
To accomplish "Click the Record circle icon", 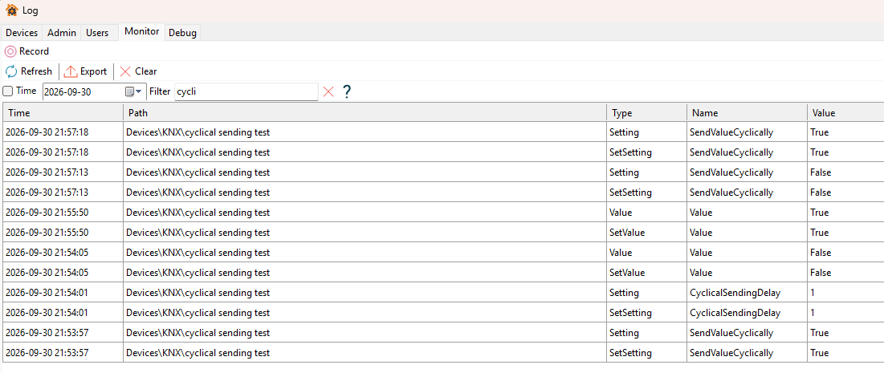I will [10, 51].
